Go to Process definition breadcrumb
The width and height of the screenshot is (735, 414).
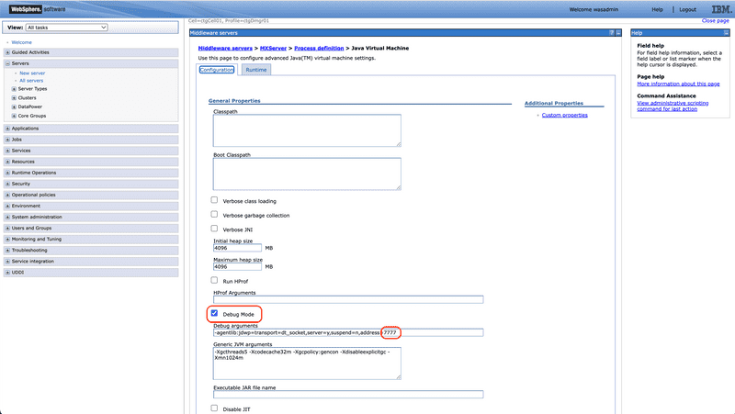(319, 49)
